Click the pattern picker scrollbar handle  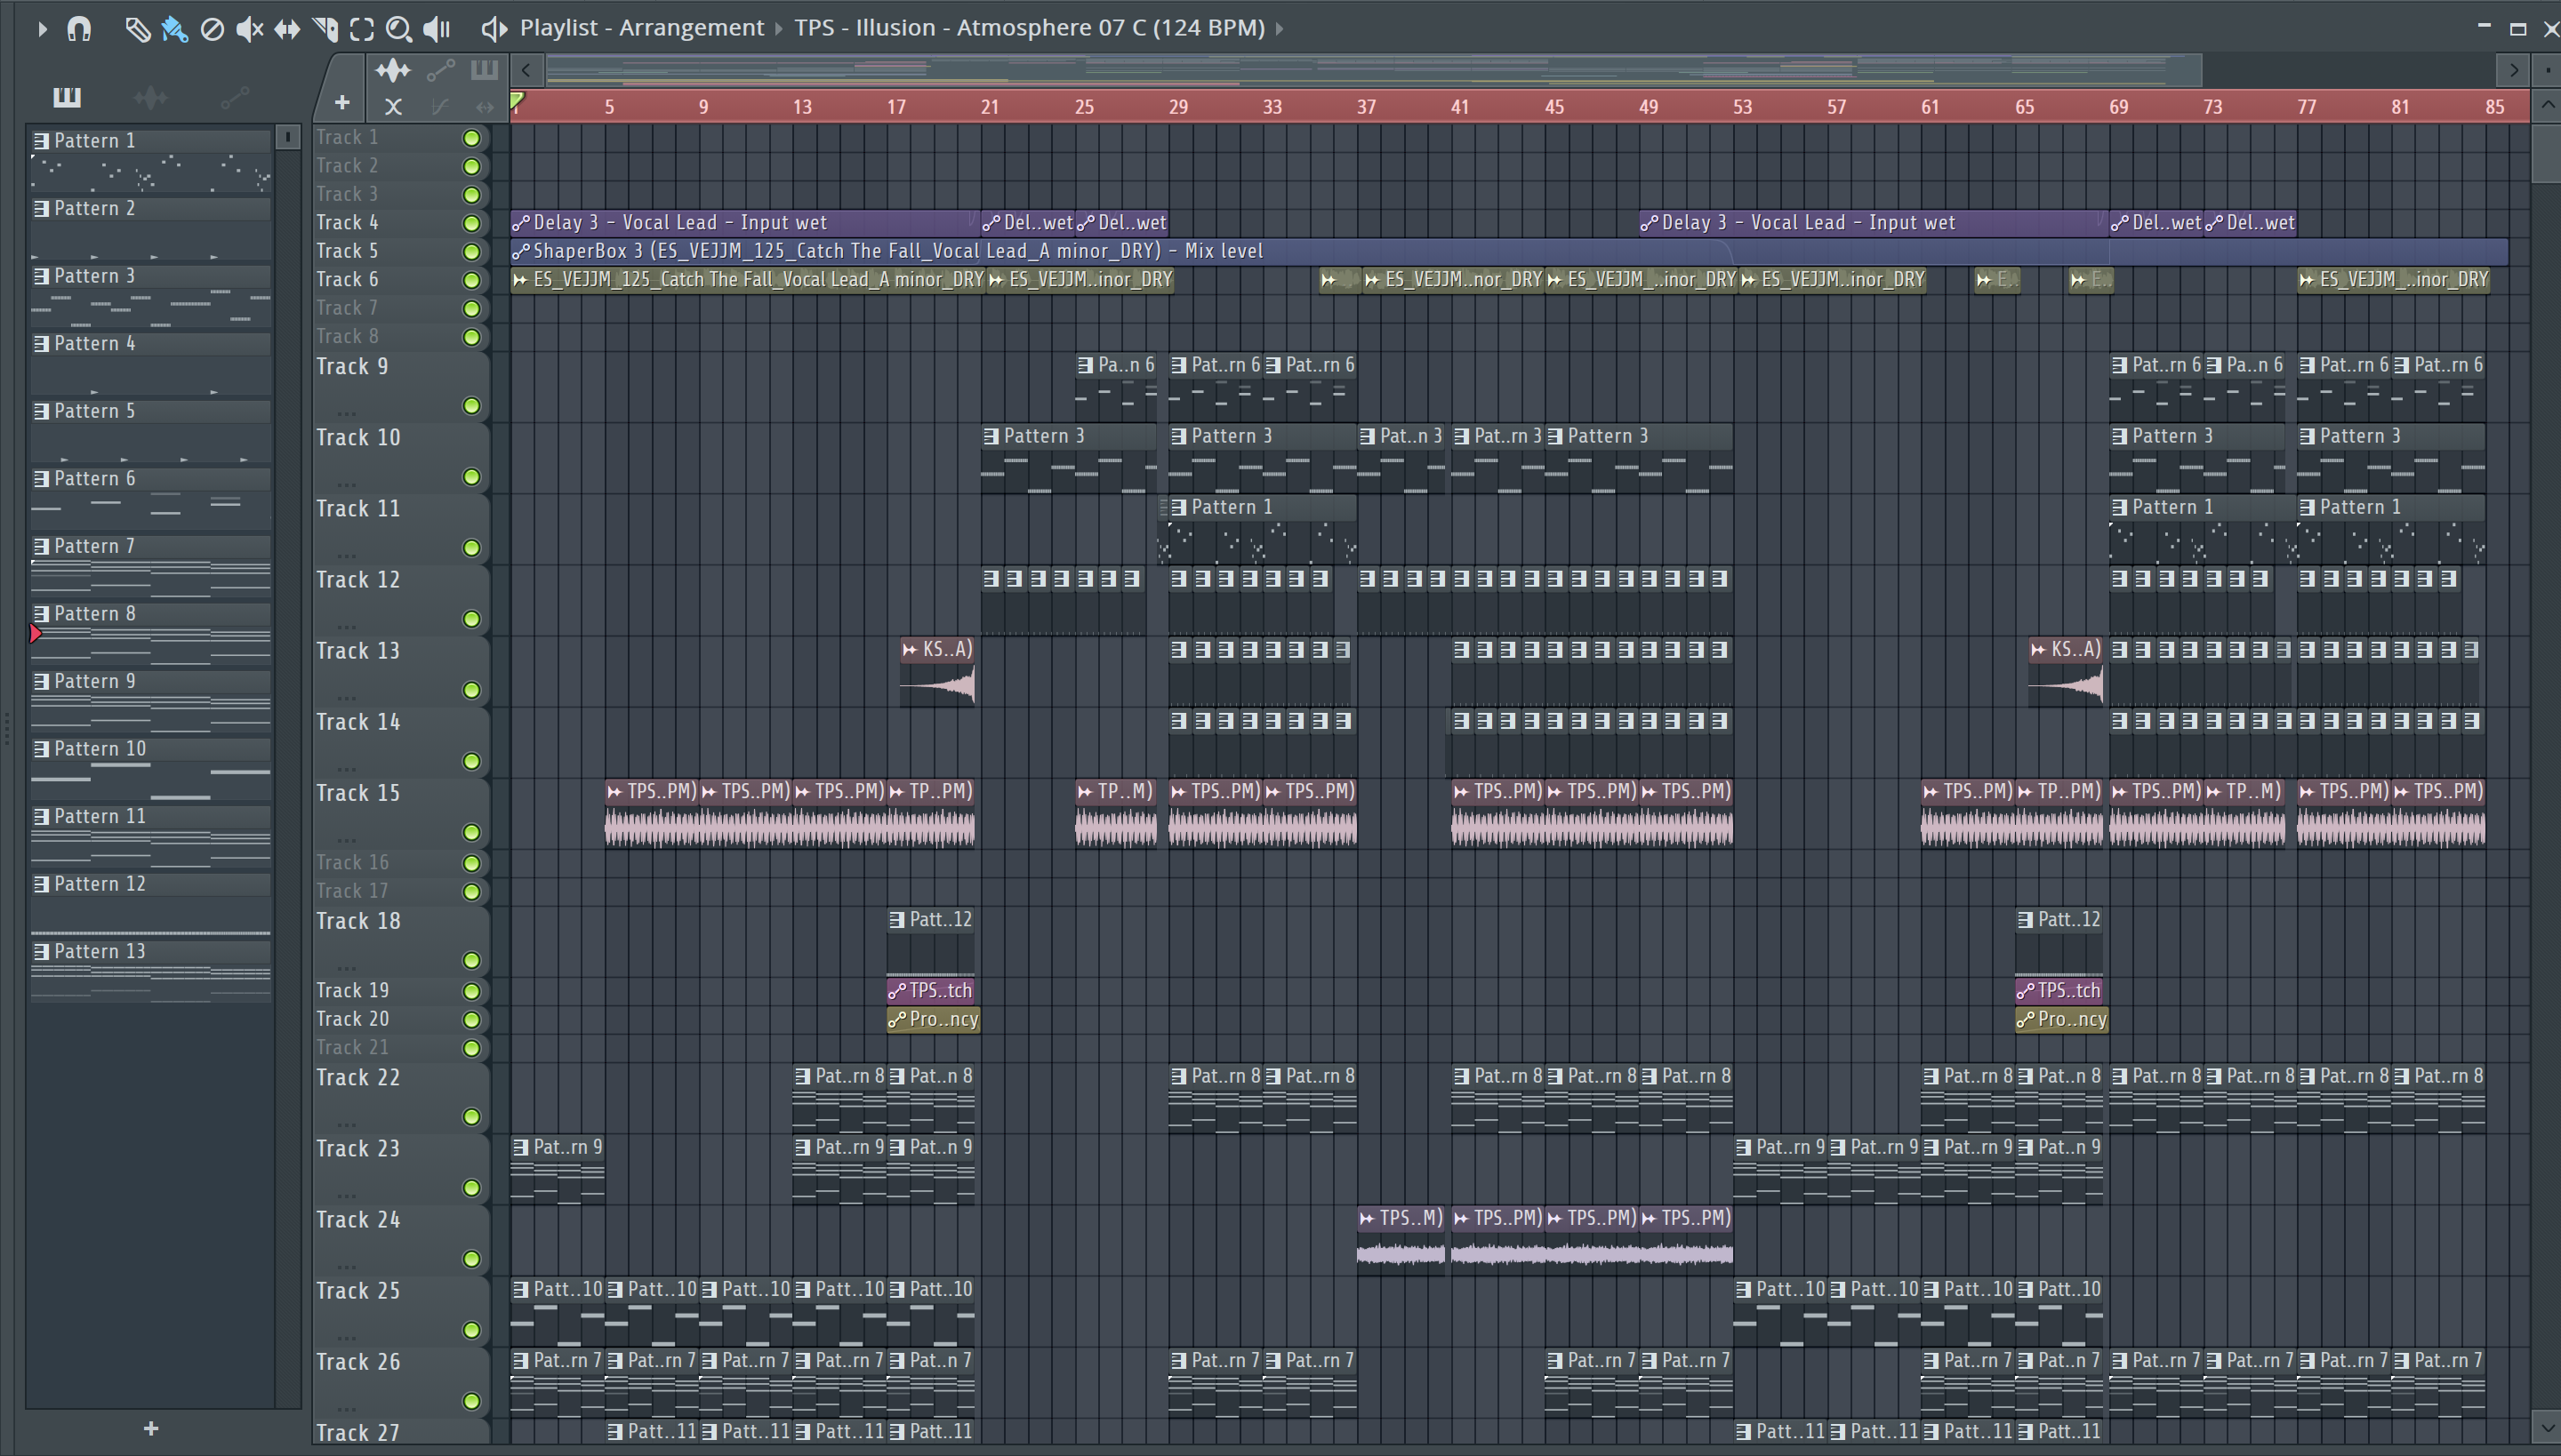coord(287,137)
